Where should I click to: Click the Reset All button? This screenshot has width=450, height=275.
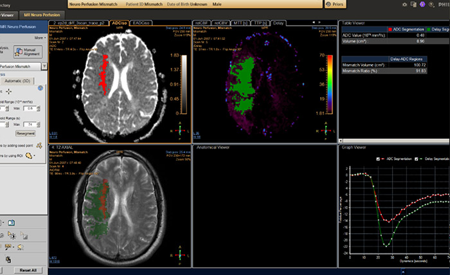[28, 270]
